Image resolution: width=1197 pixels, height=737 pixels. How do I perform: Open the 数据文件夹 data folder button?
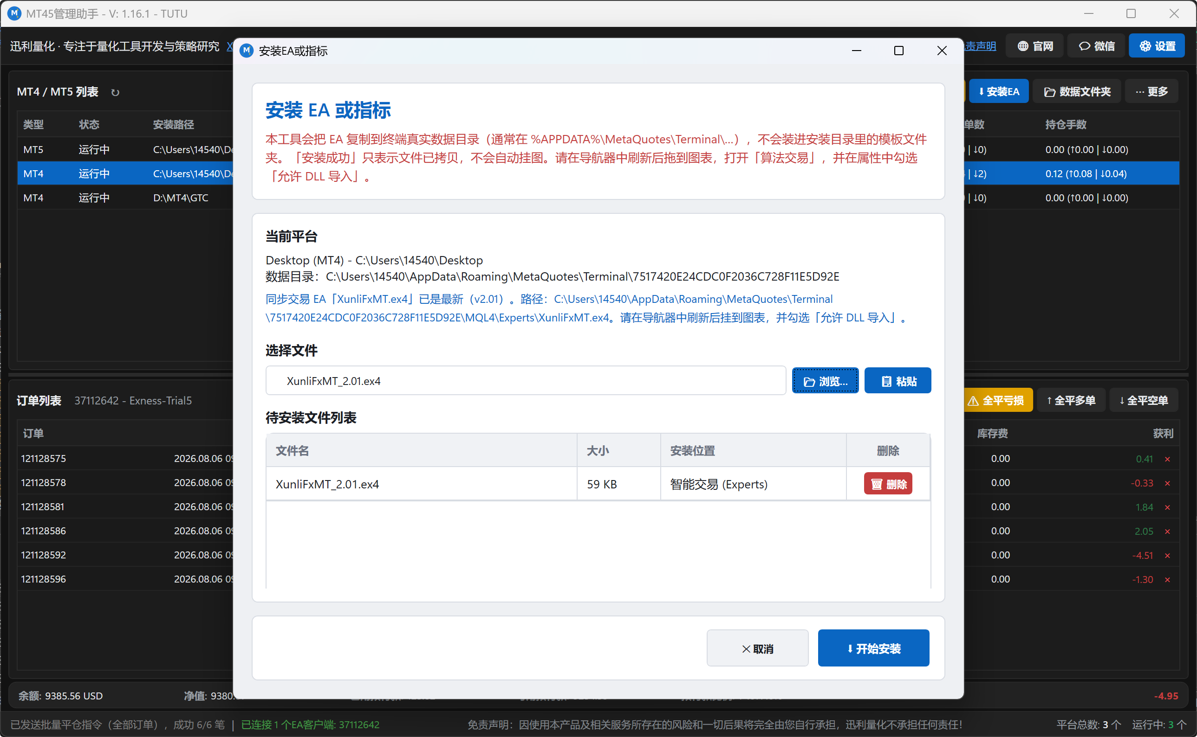click(x=1077, y=92)
